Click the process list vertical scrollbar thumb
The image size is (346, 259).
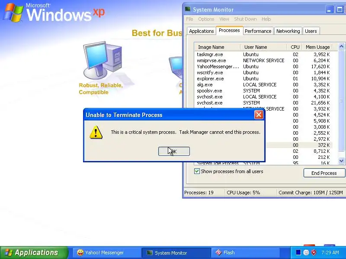(341, 101)
